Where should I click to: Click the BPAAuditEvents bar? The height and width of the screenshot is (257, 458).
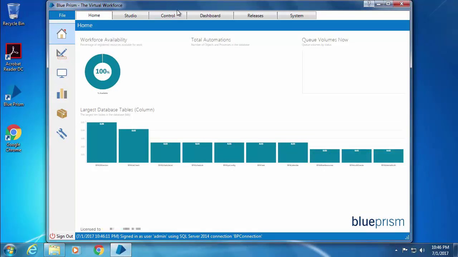(356, 156)
